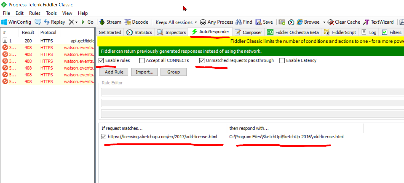Open the Keep: All sessions dropdown
The image size is (404, 183).
176,22
